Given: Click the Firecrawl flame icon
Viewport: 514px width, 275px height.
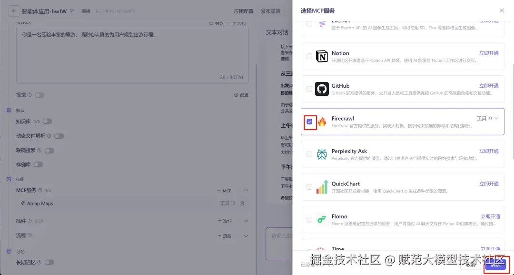Looking at the screenshot, I should (322, 121).
